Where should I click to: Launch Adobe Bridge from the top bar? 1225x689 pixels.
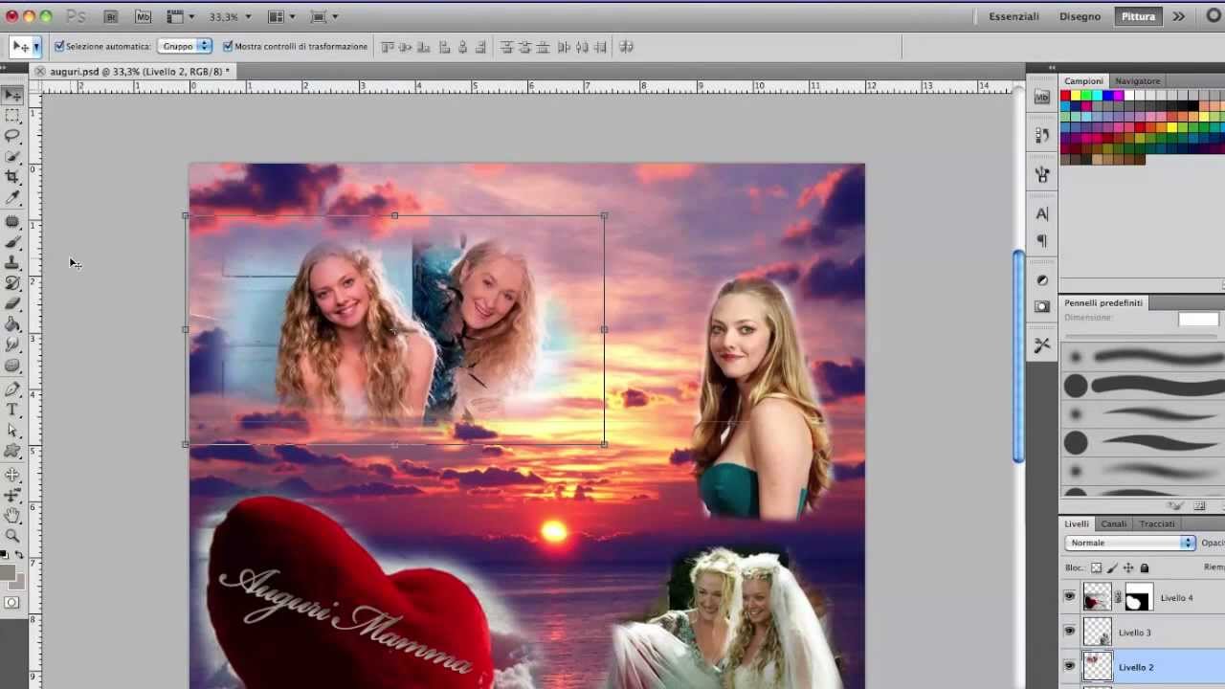coord(111,16)
